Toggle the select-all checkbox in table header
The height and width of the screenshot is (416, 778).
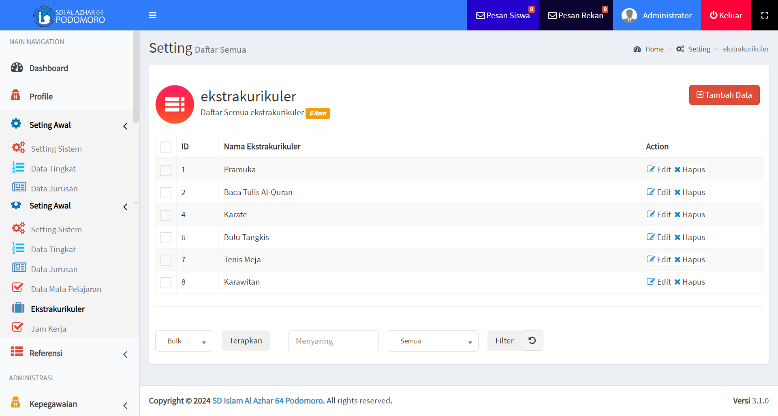pos(166,147)
